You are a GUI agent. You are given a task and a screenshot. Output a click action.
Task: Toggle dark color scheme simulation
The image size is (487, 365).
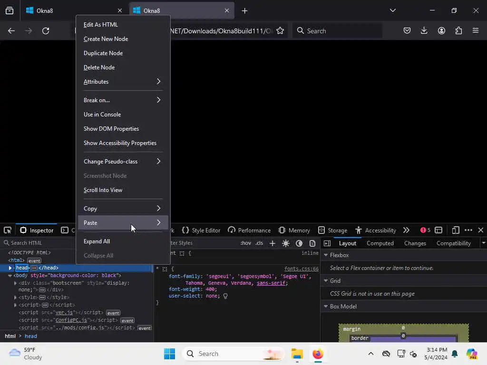click(x=299, y=243)
